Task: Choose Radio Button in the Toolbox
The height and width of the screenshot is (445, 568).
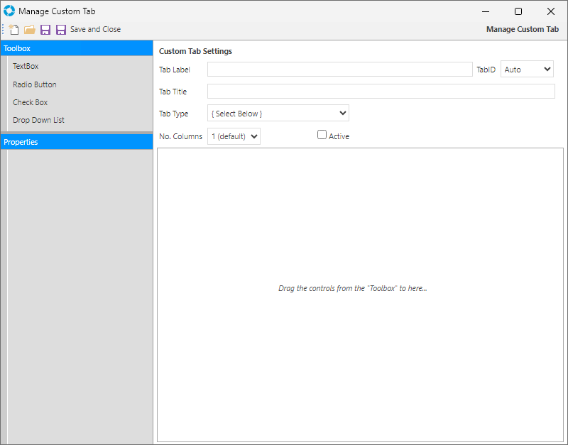Action: coord(35,84)
